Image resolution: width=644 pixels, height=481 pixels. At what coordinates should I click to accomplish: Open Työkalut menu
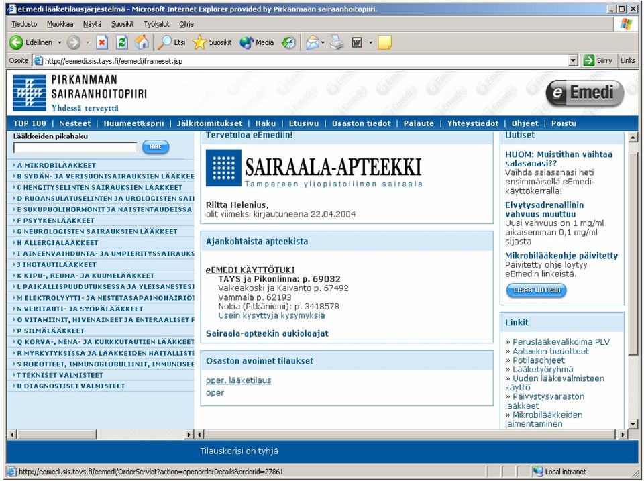[x=156, y=24]
